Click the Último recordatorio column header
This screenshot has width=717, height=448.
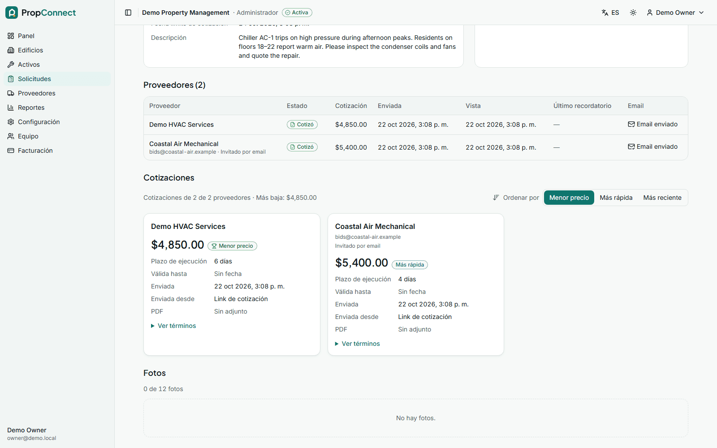point(582,106)
